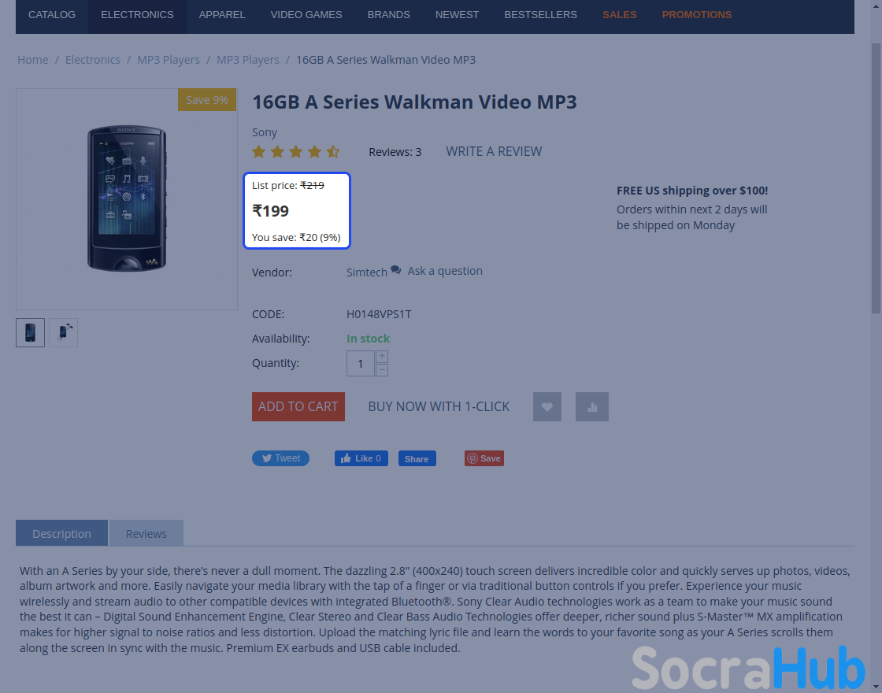
Task: Click the ADD TO CART button
Action: [x=298, y=406]
